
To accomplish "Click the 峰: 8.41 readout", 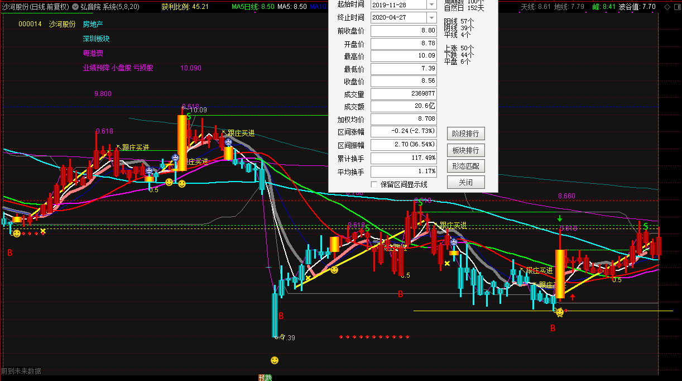I will [604, 7].
